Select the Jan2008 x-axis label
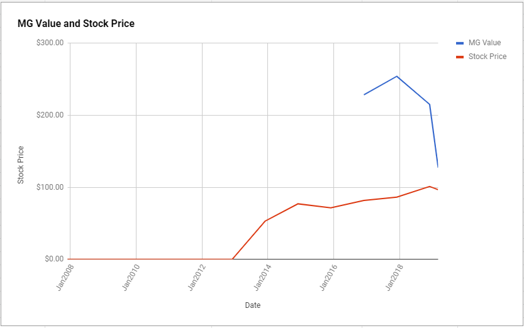524x328 pixels. [x=65, y=277]
